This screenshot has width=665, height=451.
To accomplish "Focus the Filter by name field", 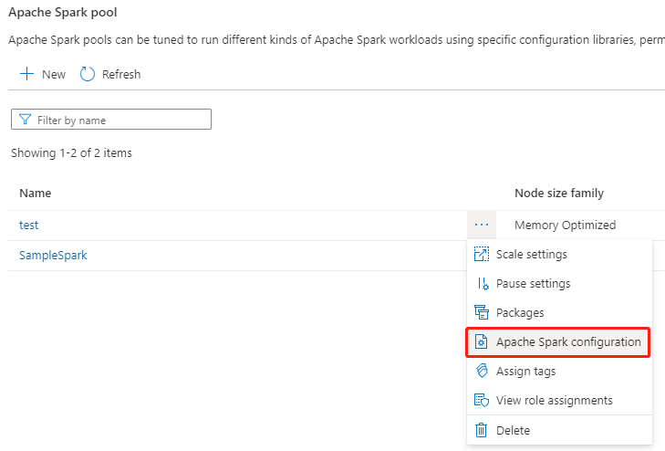I will pyautogui.click(x=119, y=120).
